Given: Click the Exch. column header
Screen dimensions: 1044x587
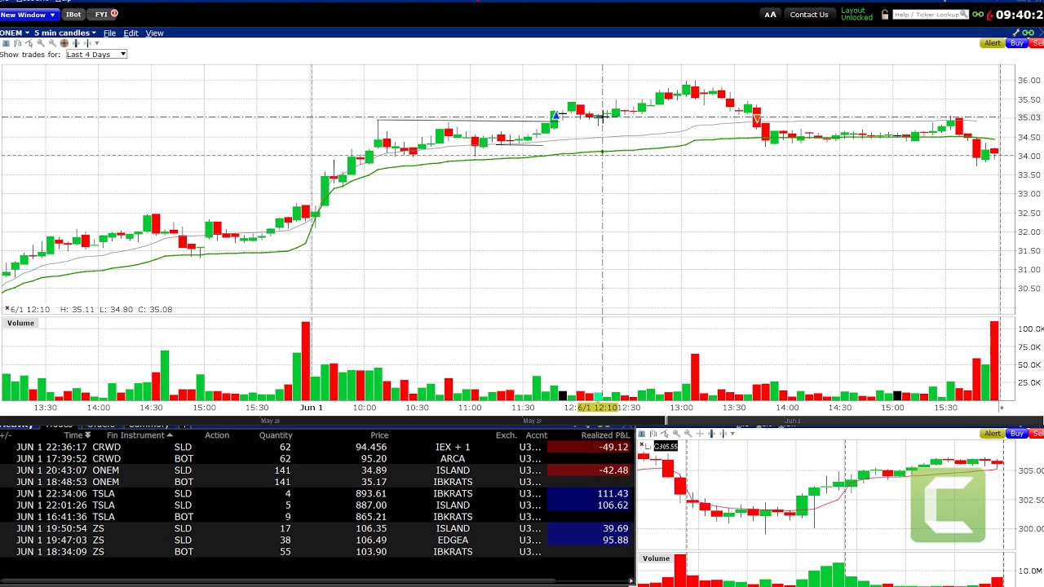Looking at the screenshot, I should pos(506,435).
